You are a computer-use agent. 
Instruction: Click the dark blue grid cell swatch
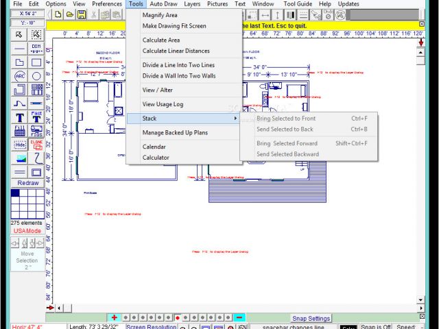coord(15,194)
